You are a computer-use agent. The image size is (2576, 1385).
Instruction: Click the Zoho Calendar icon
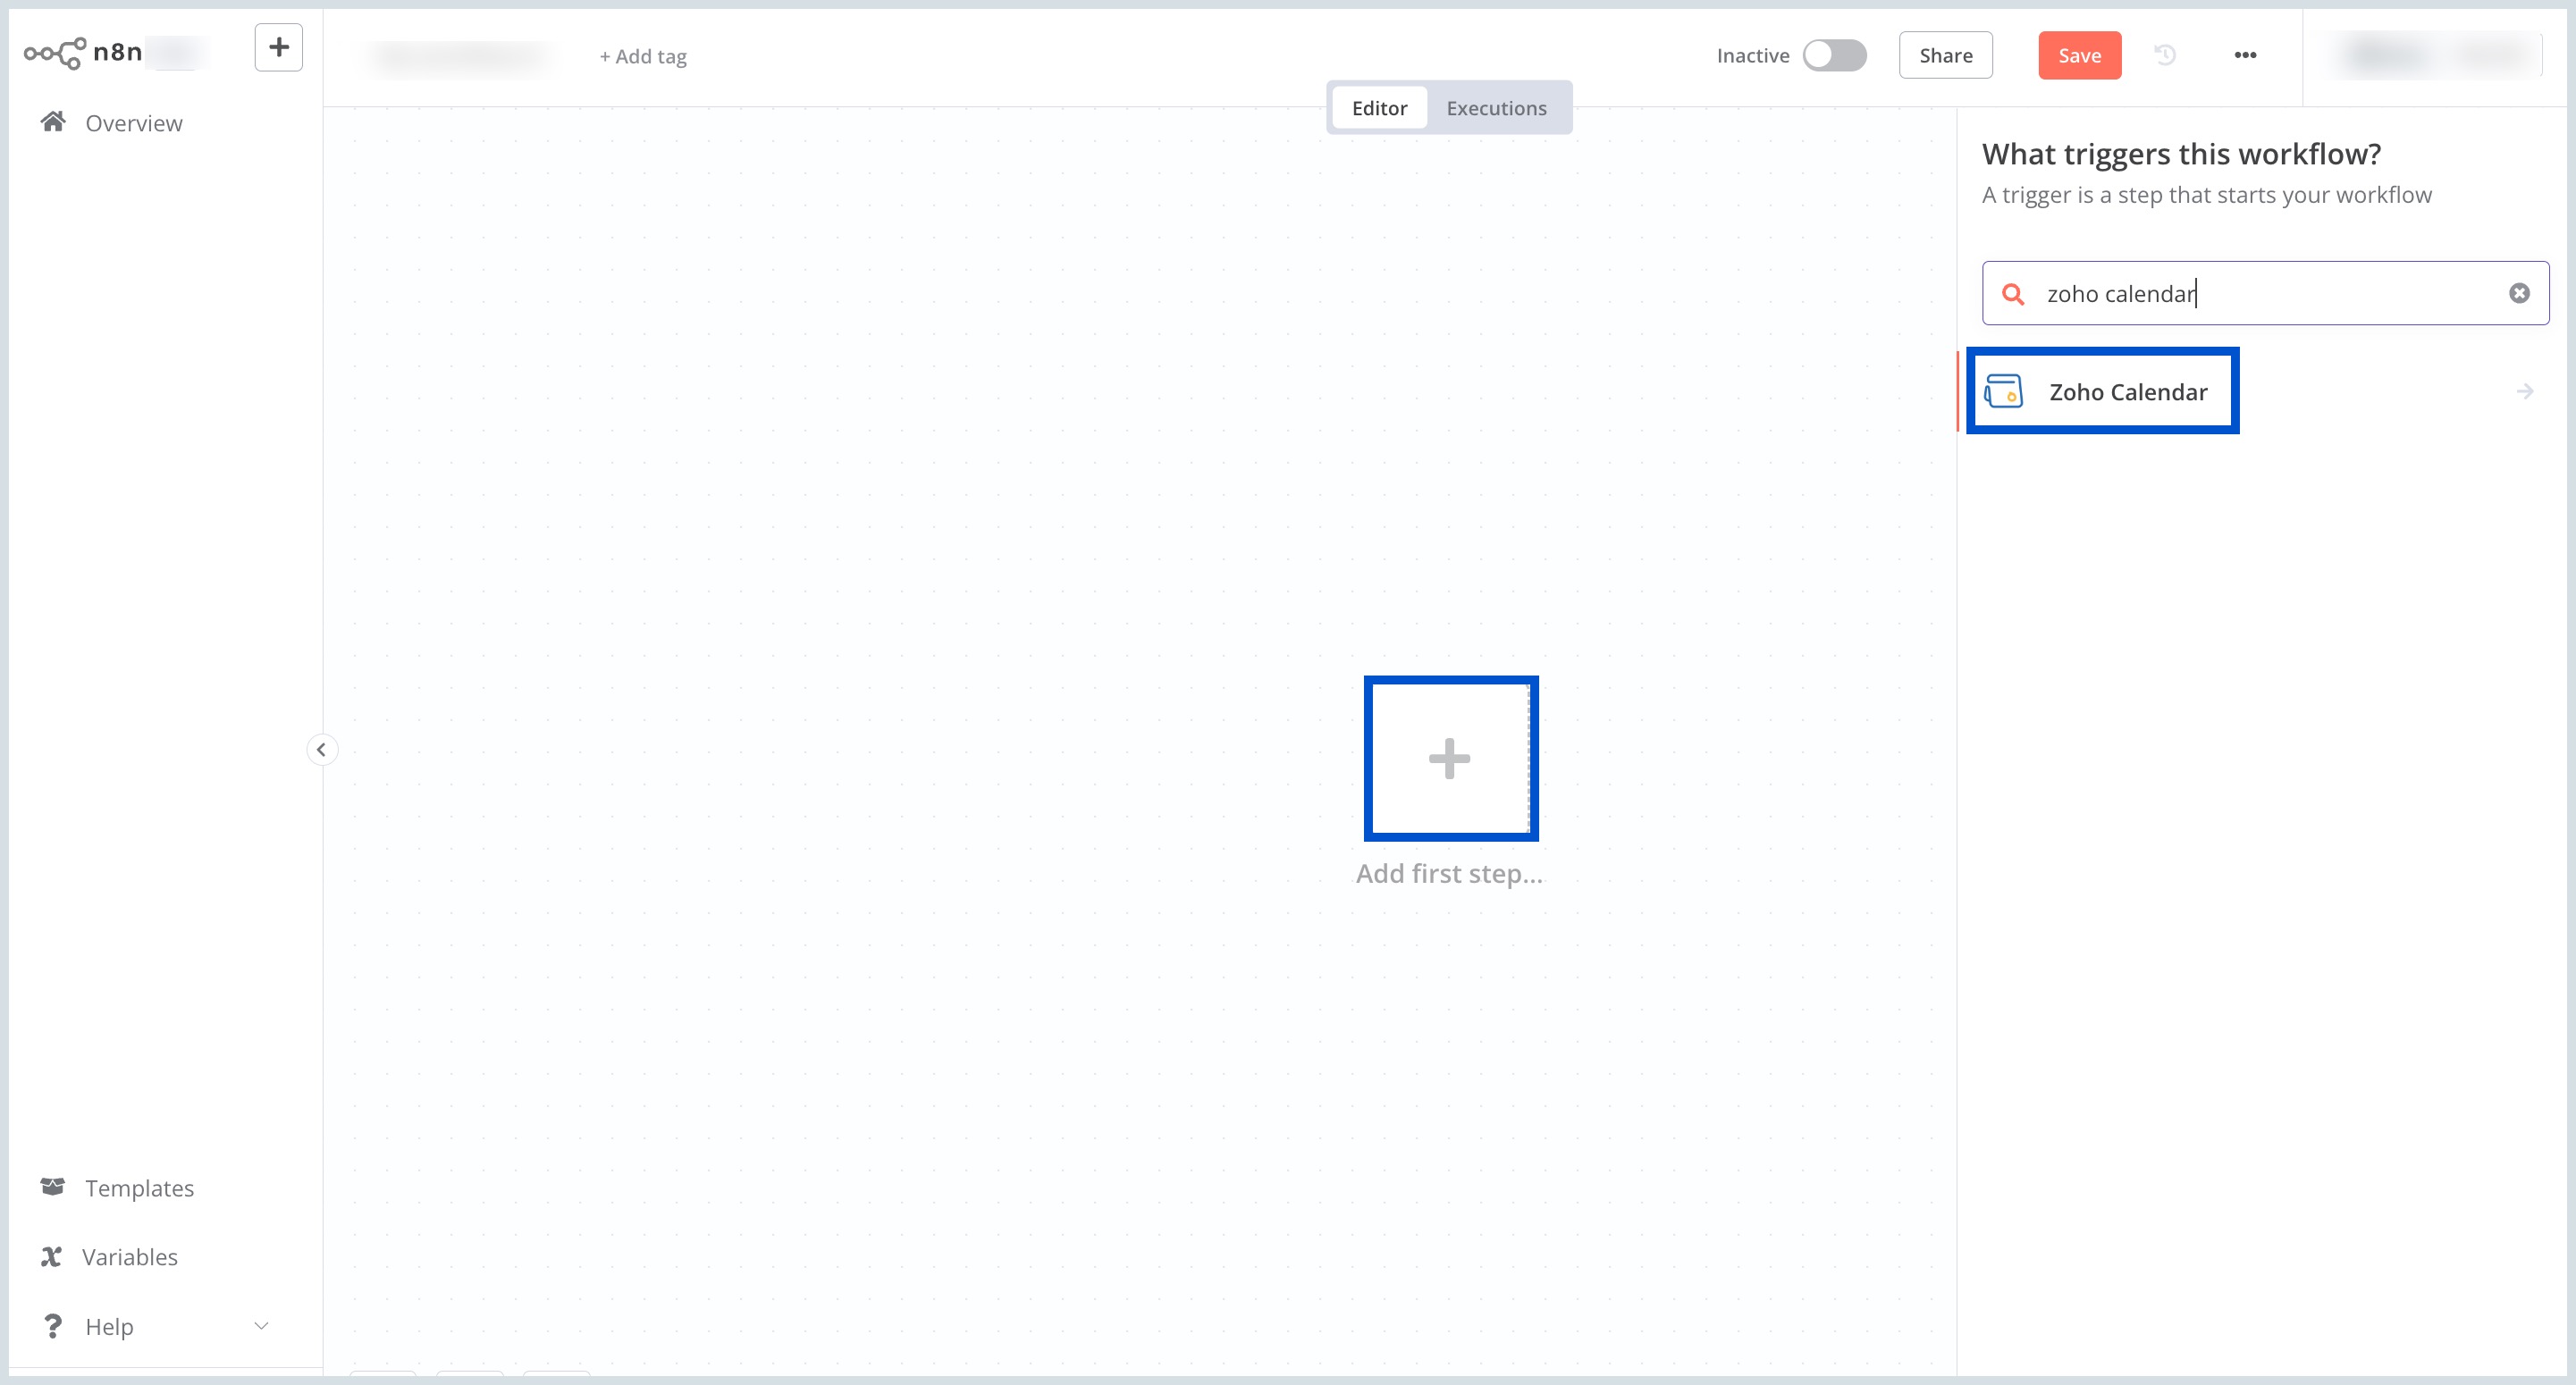[x=2003, y=391]
